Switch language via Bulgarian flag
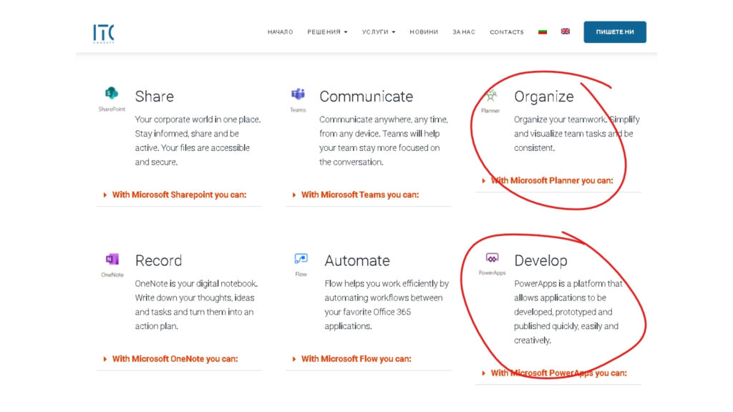This screenshot has height=412, width=733. click(543, 31)
